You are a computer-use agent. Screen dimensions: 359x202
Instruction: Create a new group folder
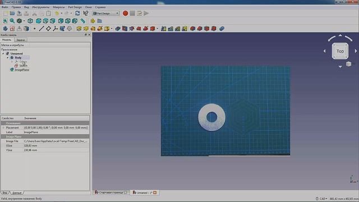click(x=100, y=21)
